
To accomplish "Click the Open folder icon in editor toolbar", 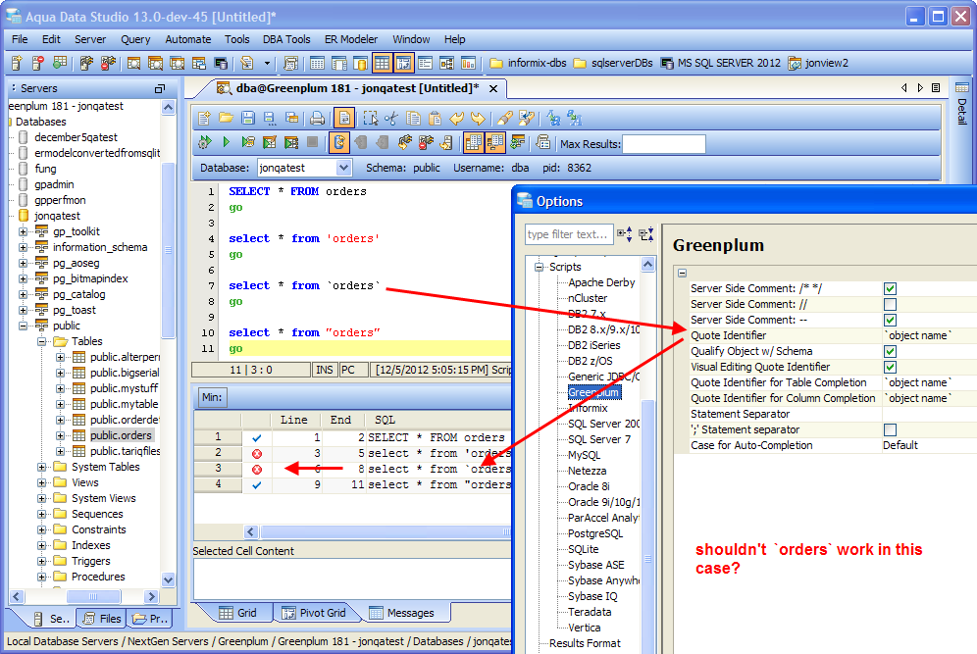I will (x=226, y=118).
